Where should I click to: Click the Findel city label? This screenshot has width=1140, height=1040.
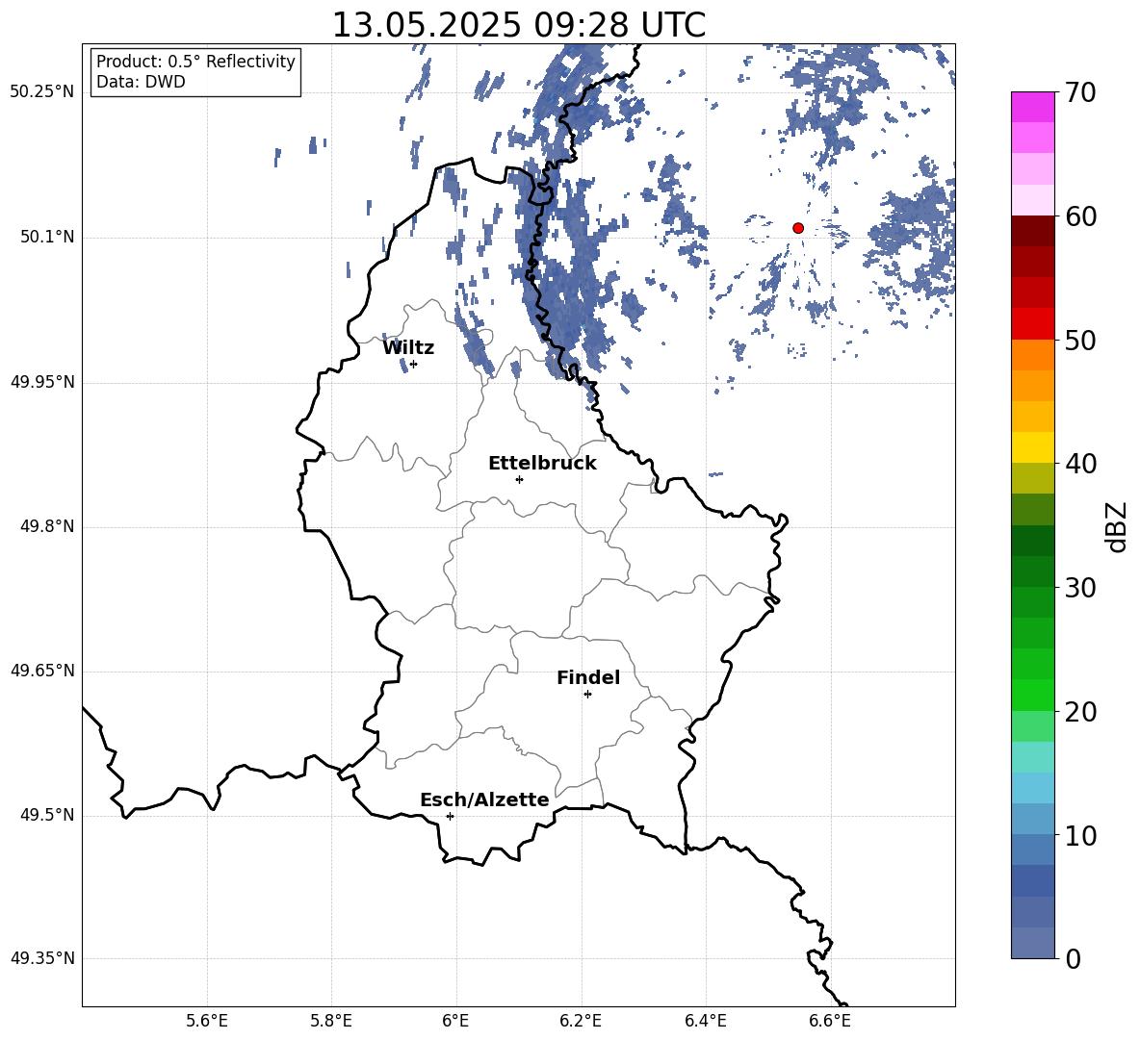588,677
